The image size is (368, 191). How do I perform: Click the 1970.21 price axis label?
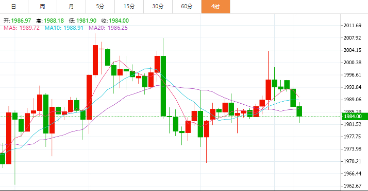coord(352,161)
